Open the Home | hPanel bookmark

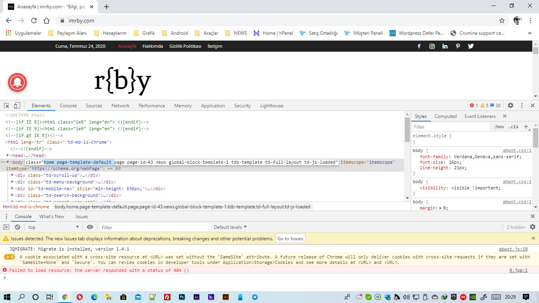[x=273, y=33]
